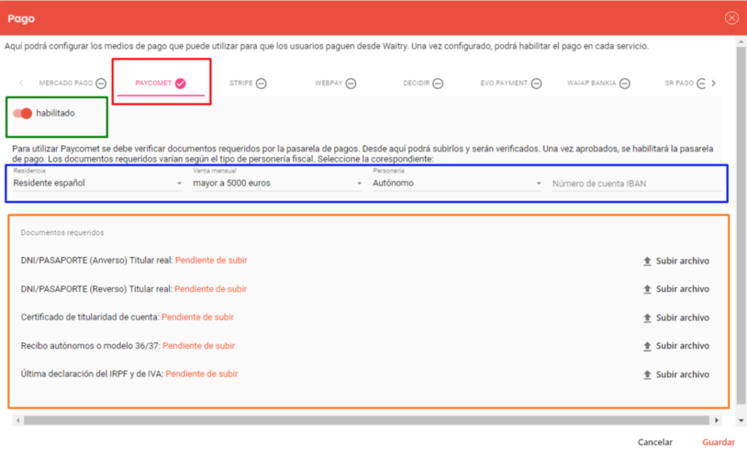The width and height of the screenshot is (747, 451).
Task: Click Subir archivo for DNI Reverso
Action: pyautogui.click(x=676, y=289)
